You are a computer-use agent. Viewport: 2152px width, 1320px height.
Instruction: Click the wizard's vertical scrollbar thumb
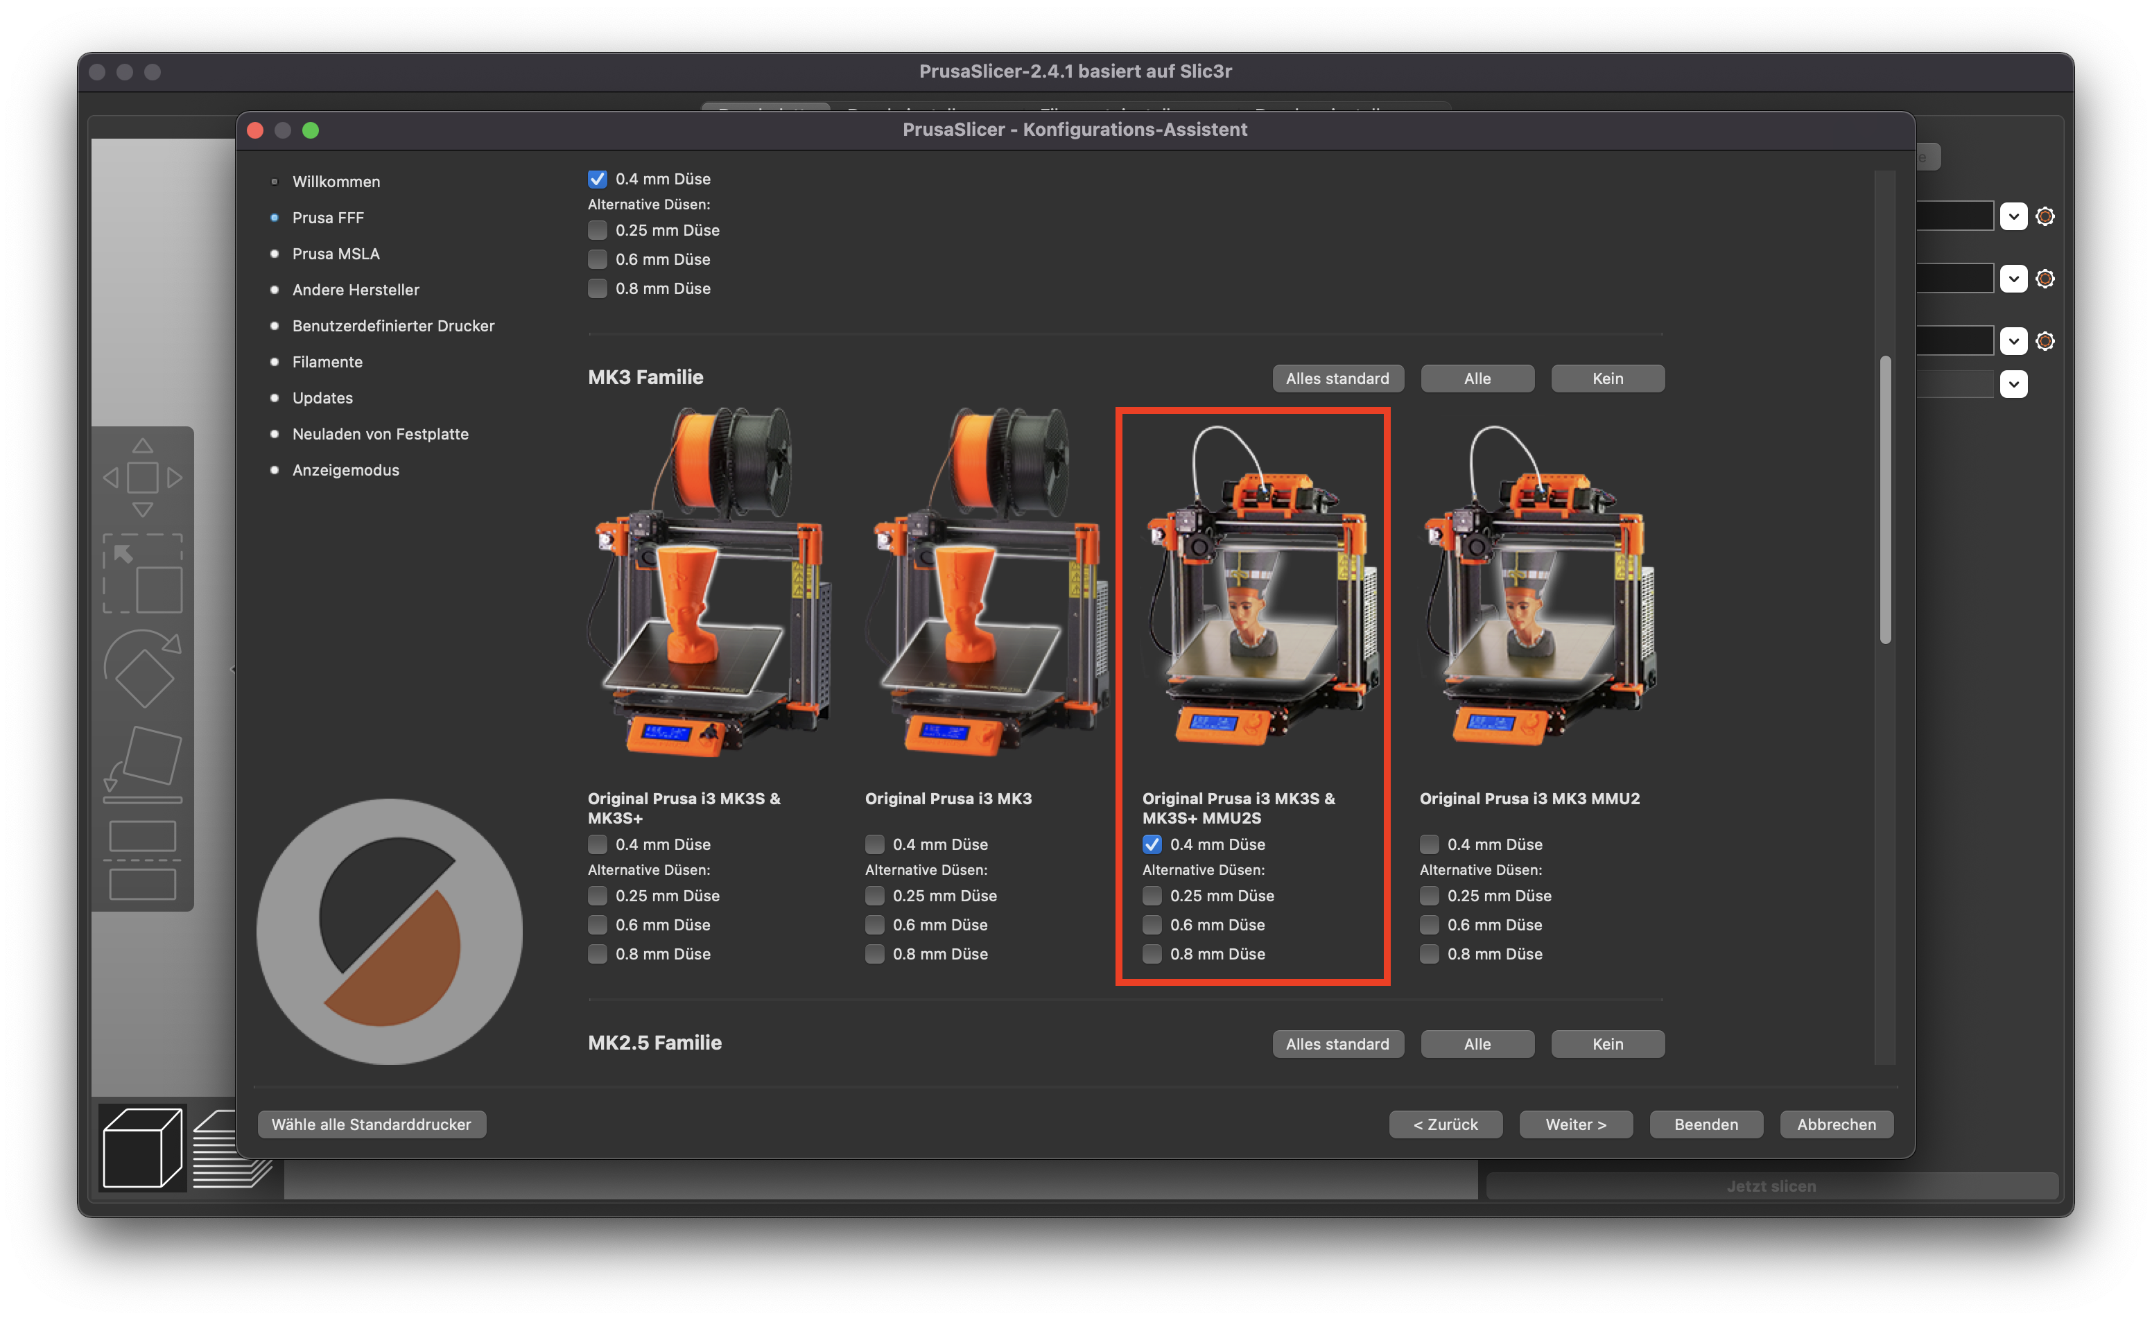pyautogui.click(x=1885, y=500)
